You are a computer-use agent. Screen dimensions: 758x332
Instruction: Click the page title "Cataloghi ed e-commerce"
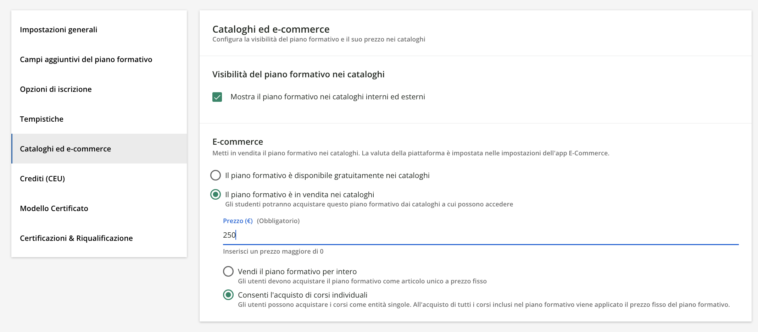[x=271, y=29]
